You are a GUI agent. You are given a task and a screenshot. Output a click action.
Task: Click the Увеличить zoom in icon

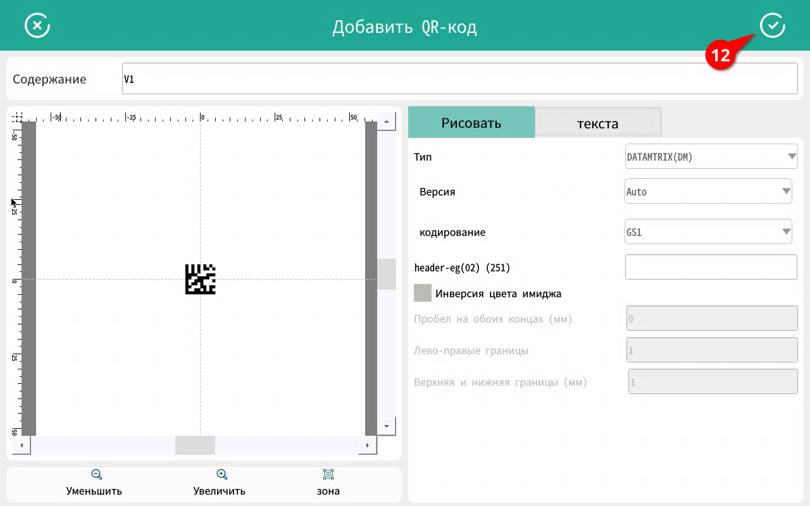pos(221,475)
